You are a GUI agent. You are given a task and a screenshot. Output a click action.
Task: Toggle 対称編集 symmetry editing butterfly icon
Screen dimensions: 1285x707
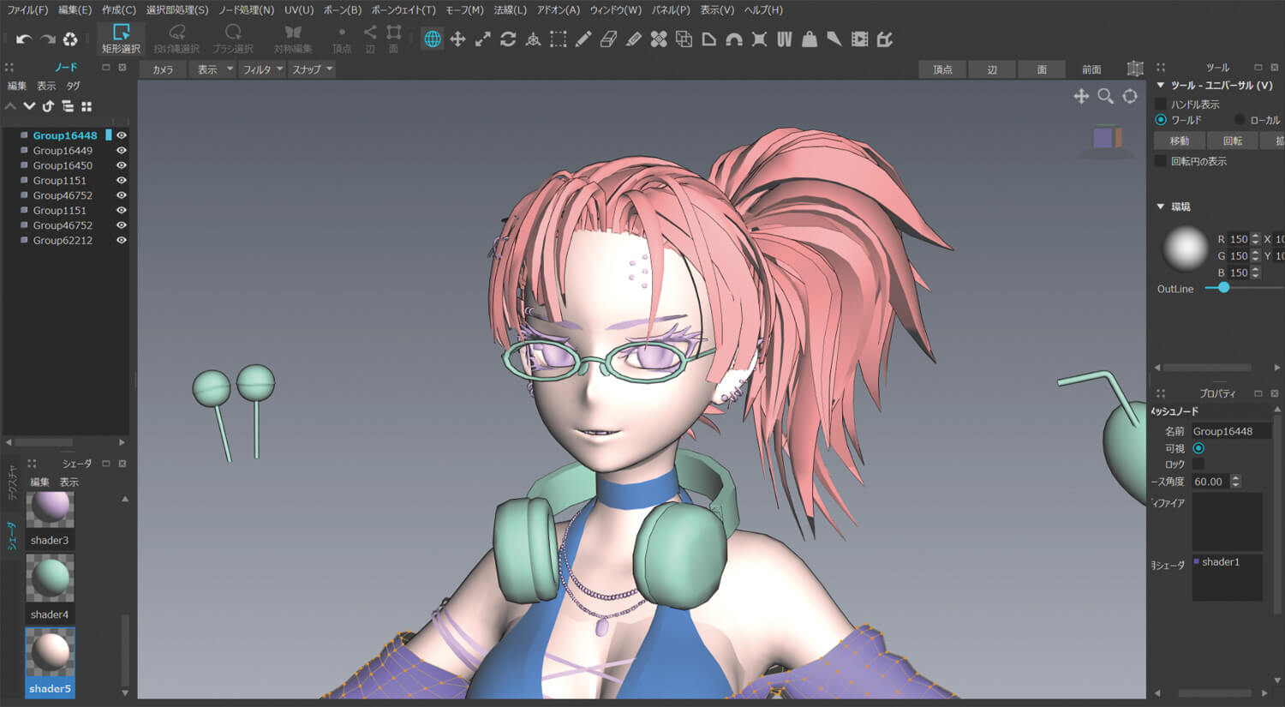pyautogui.click(x=293, y=39)
